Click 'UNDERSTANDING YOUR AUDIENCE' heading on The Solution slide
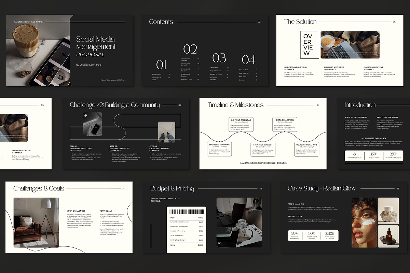Image resolution: width=410 pixels, height=273 pixels. [x=296, y=68]
